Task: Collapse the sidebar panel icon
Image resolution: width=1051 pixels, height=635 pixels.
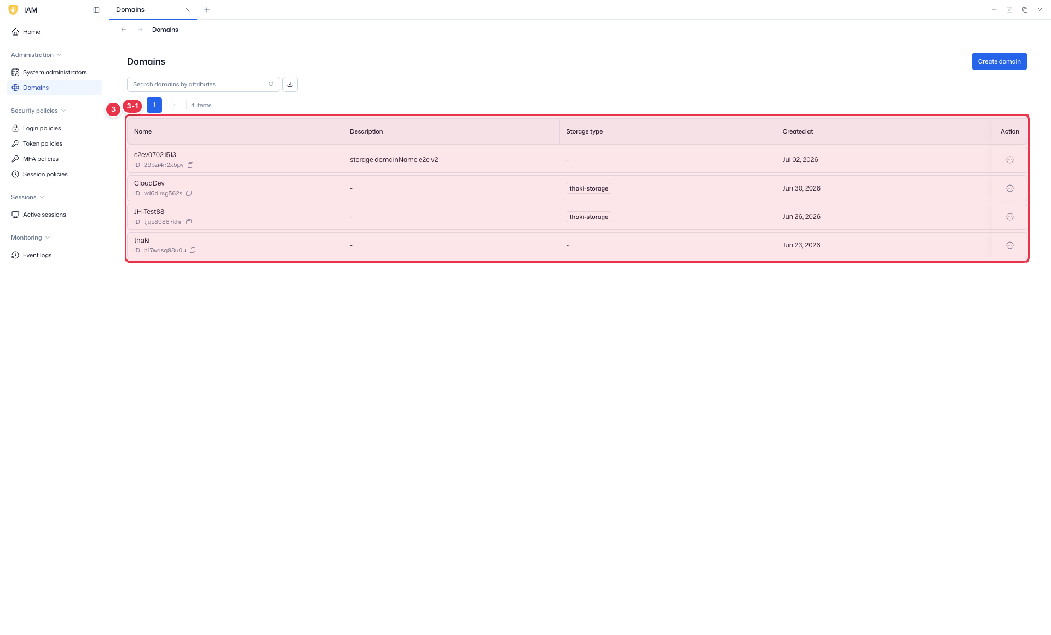Action: pos(96,10)
